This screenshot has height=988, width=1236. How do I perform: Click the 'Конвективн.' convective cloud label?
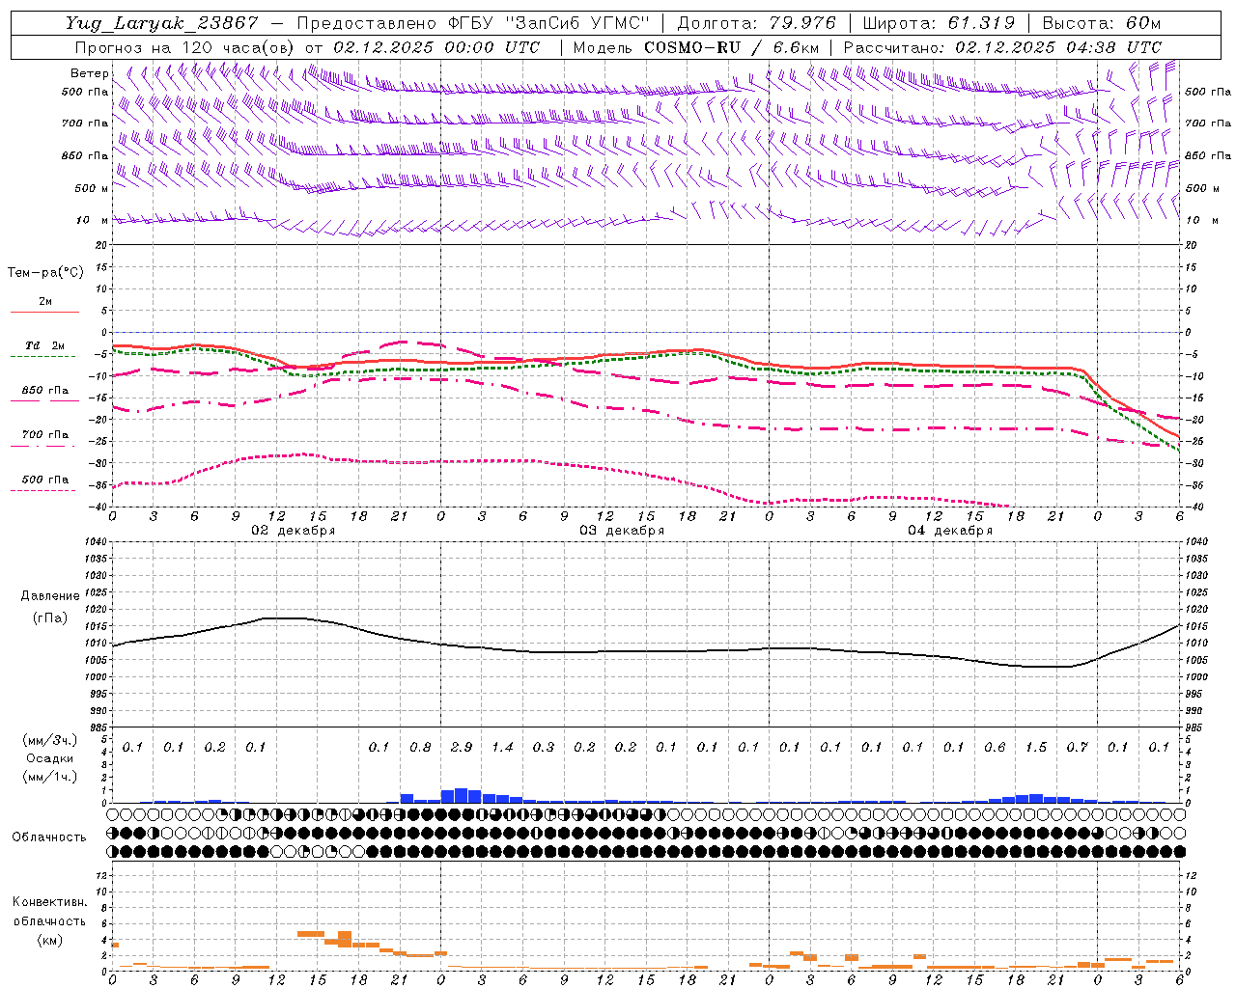[x=49, y=902]
